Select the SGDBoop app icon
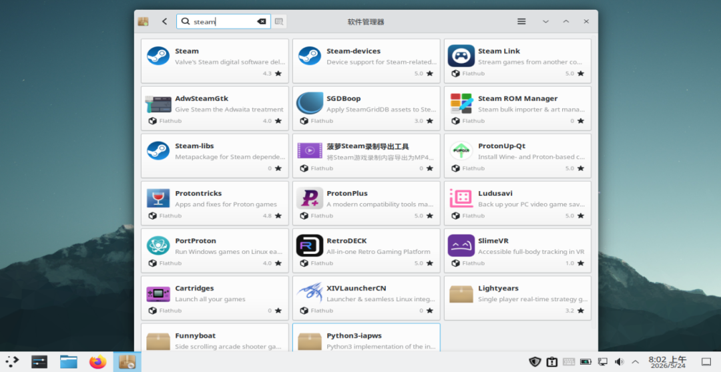This screenshot has width=721, height=372. (x=310, y=104)
